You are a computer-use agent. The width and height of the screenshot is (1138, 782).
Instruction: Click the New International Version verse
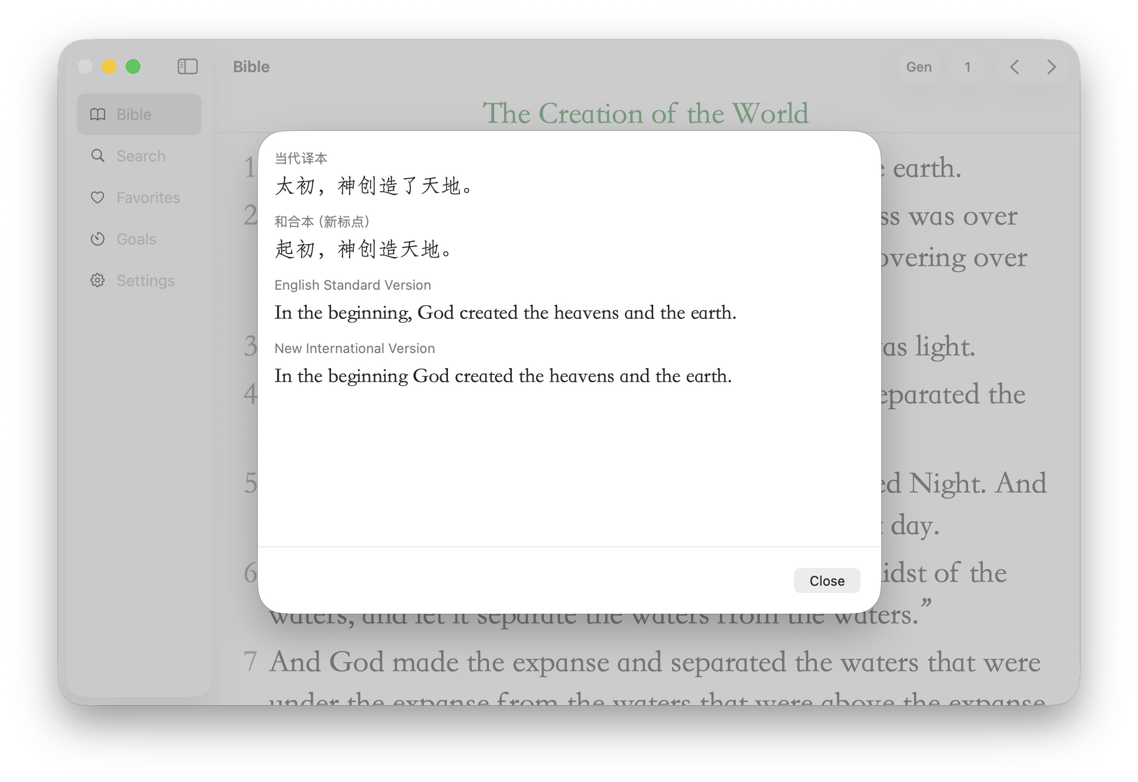coord(502,376)
